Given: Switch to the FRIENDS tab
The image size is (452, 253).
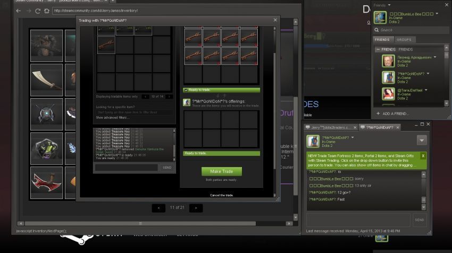Looking at the screenshot, I should click(382, 40).
